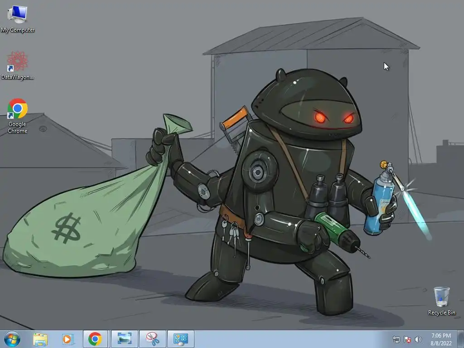Click the volume speaker tray icon
464x348 pixels.
pyautogui.click(x=418, y=339)
